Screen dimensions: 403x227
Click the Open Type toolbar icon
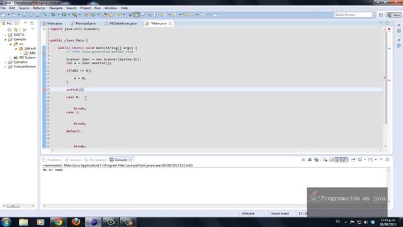pos(105,15)
